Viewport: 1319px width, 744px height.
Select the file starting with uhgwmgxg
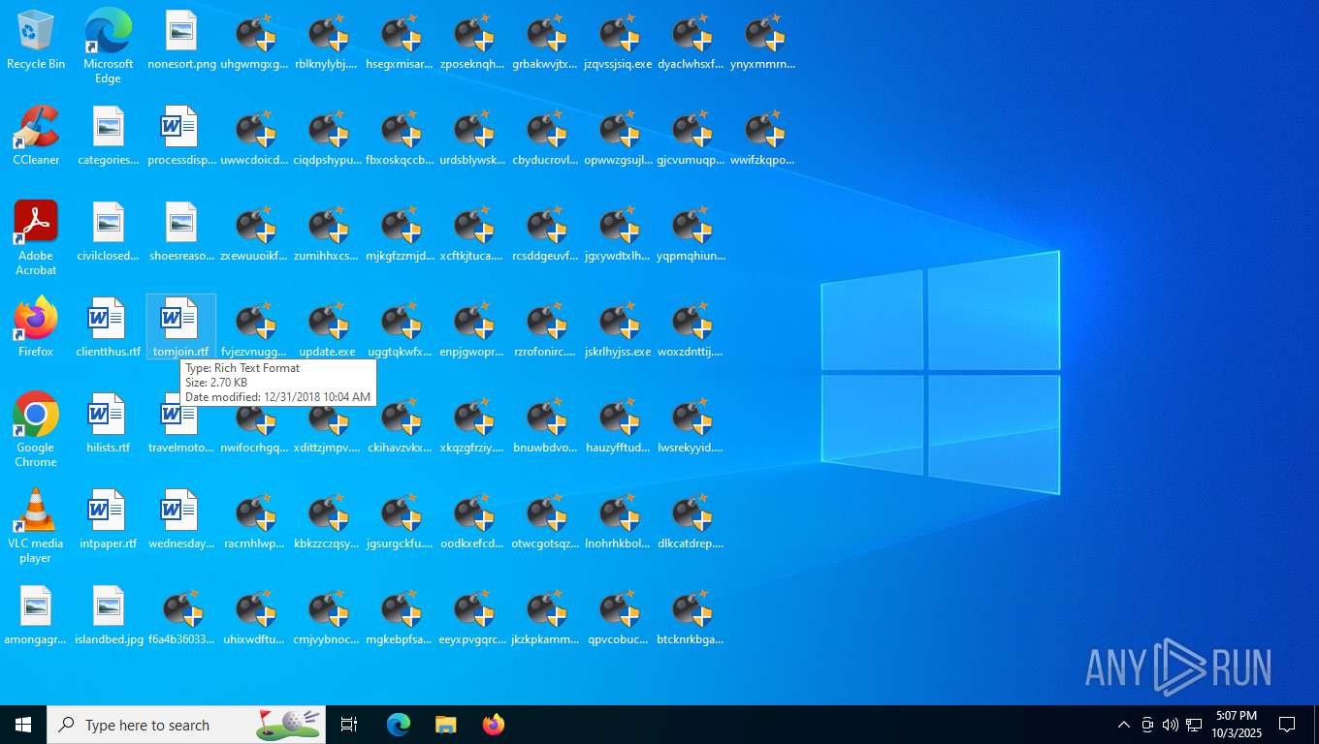254,41
